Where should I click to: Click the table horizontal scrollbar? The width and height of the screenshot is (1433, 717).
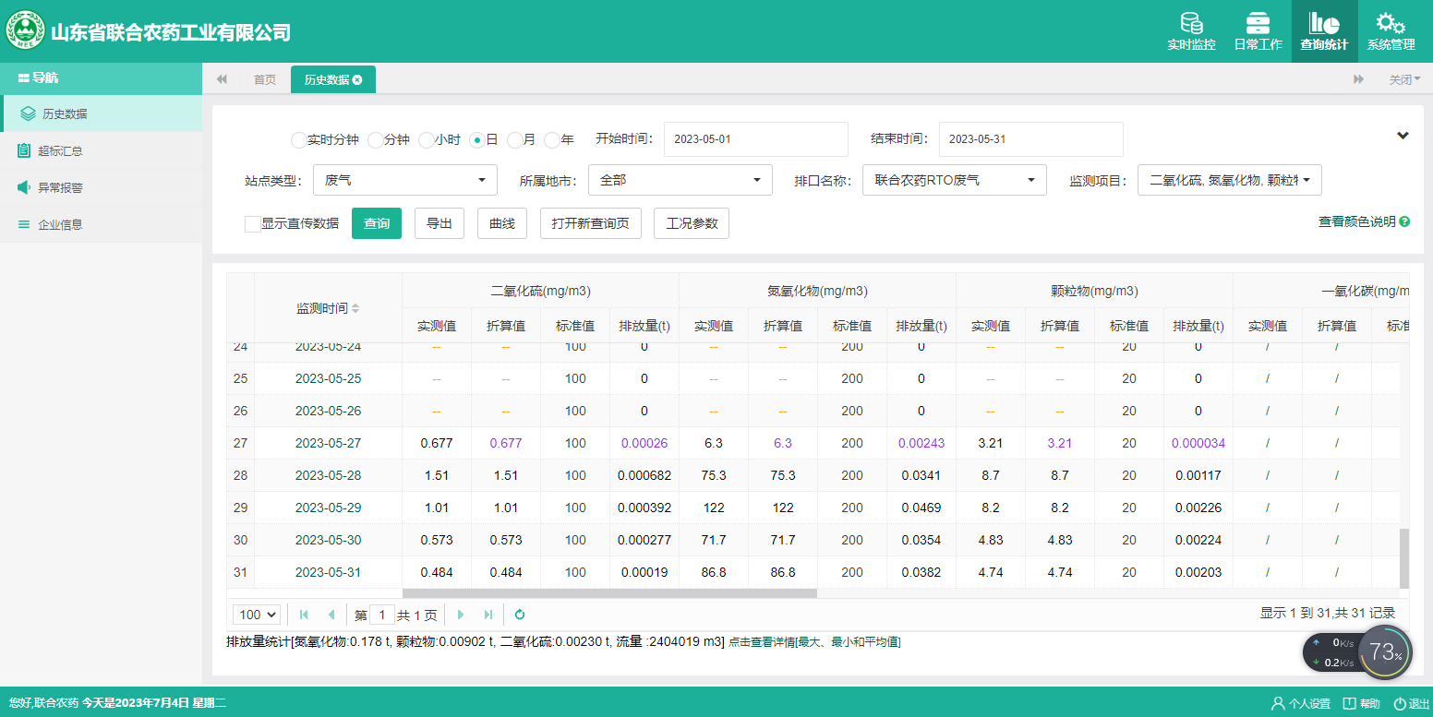coord(609,593)
